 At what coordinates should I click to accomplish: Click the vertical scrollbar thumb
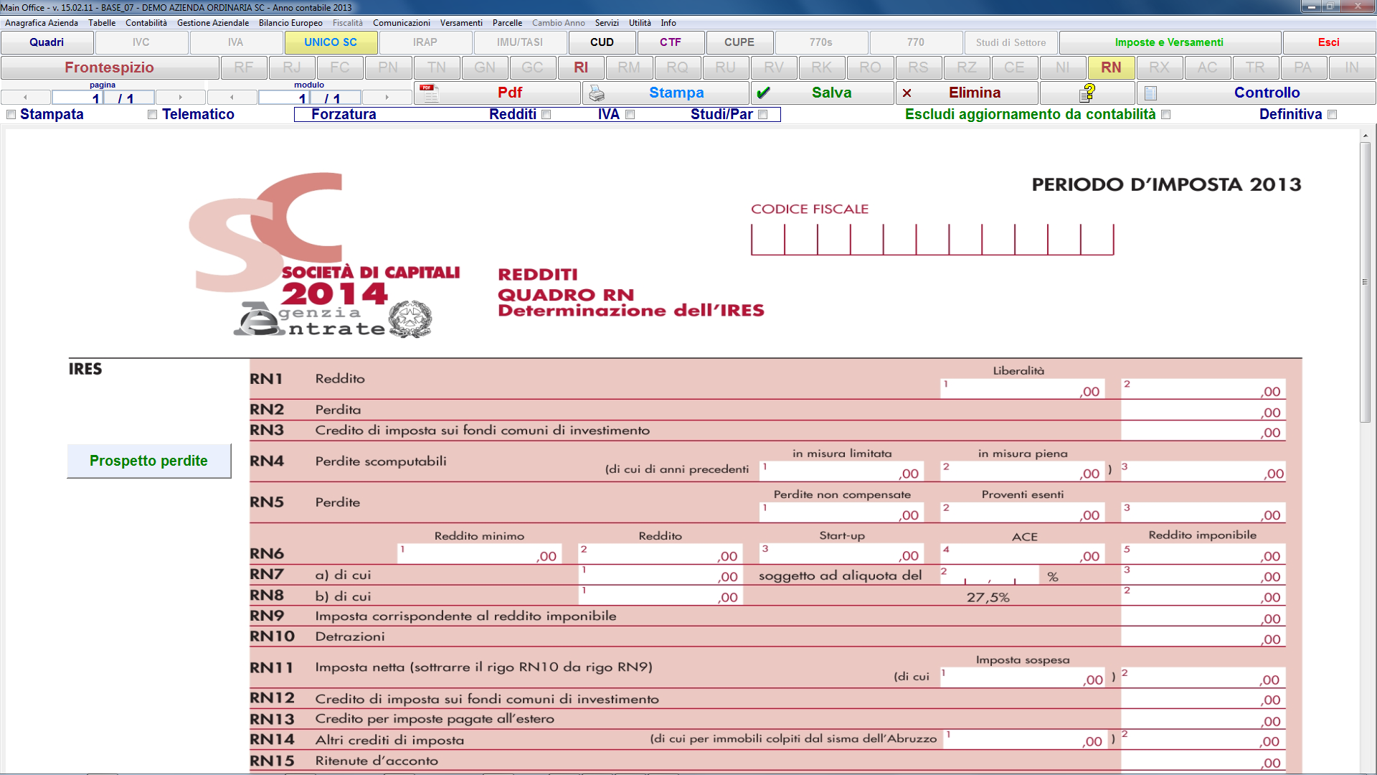click(1365, 283)
